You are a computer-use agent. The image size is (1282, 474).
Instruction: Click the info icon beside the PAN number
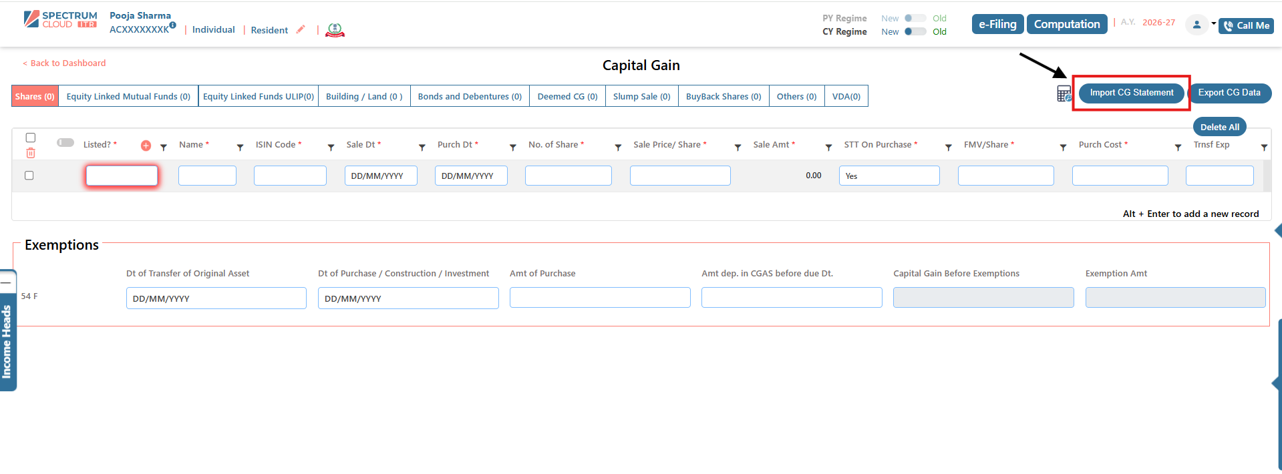coord(173,25)
